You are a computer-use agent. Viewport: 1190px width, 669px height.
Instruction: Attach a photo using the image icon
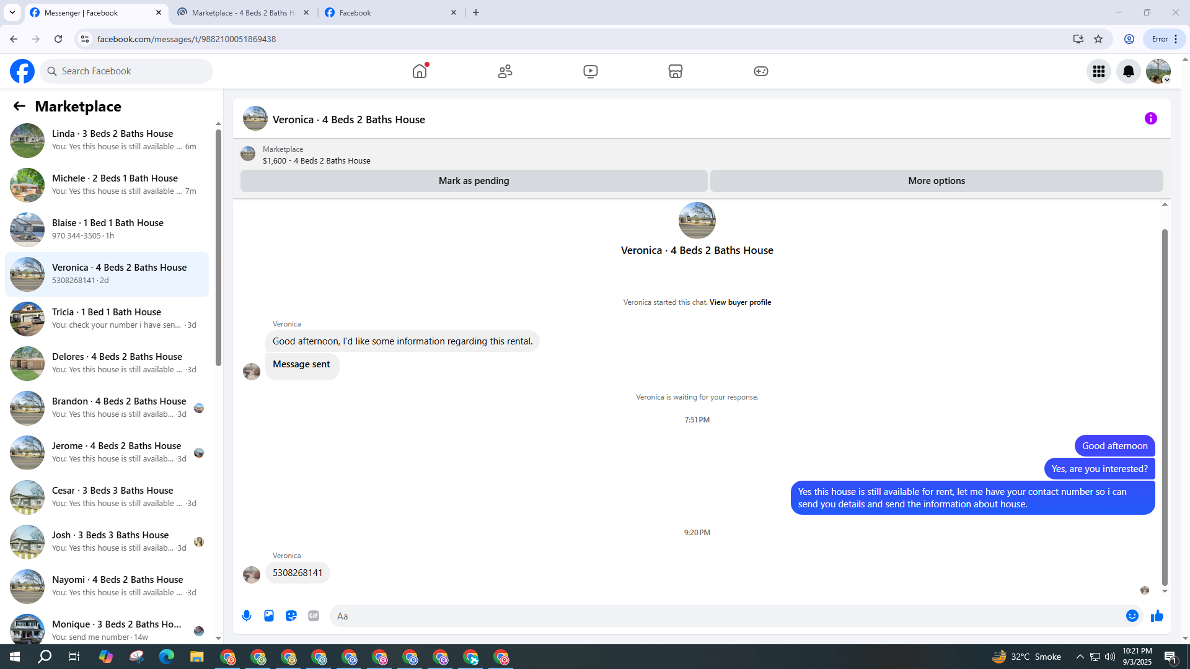[269, 616]
